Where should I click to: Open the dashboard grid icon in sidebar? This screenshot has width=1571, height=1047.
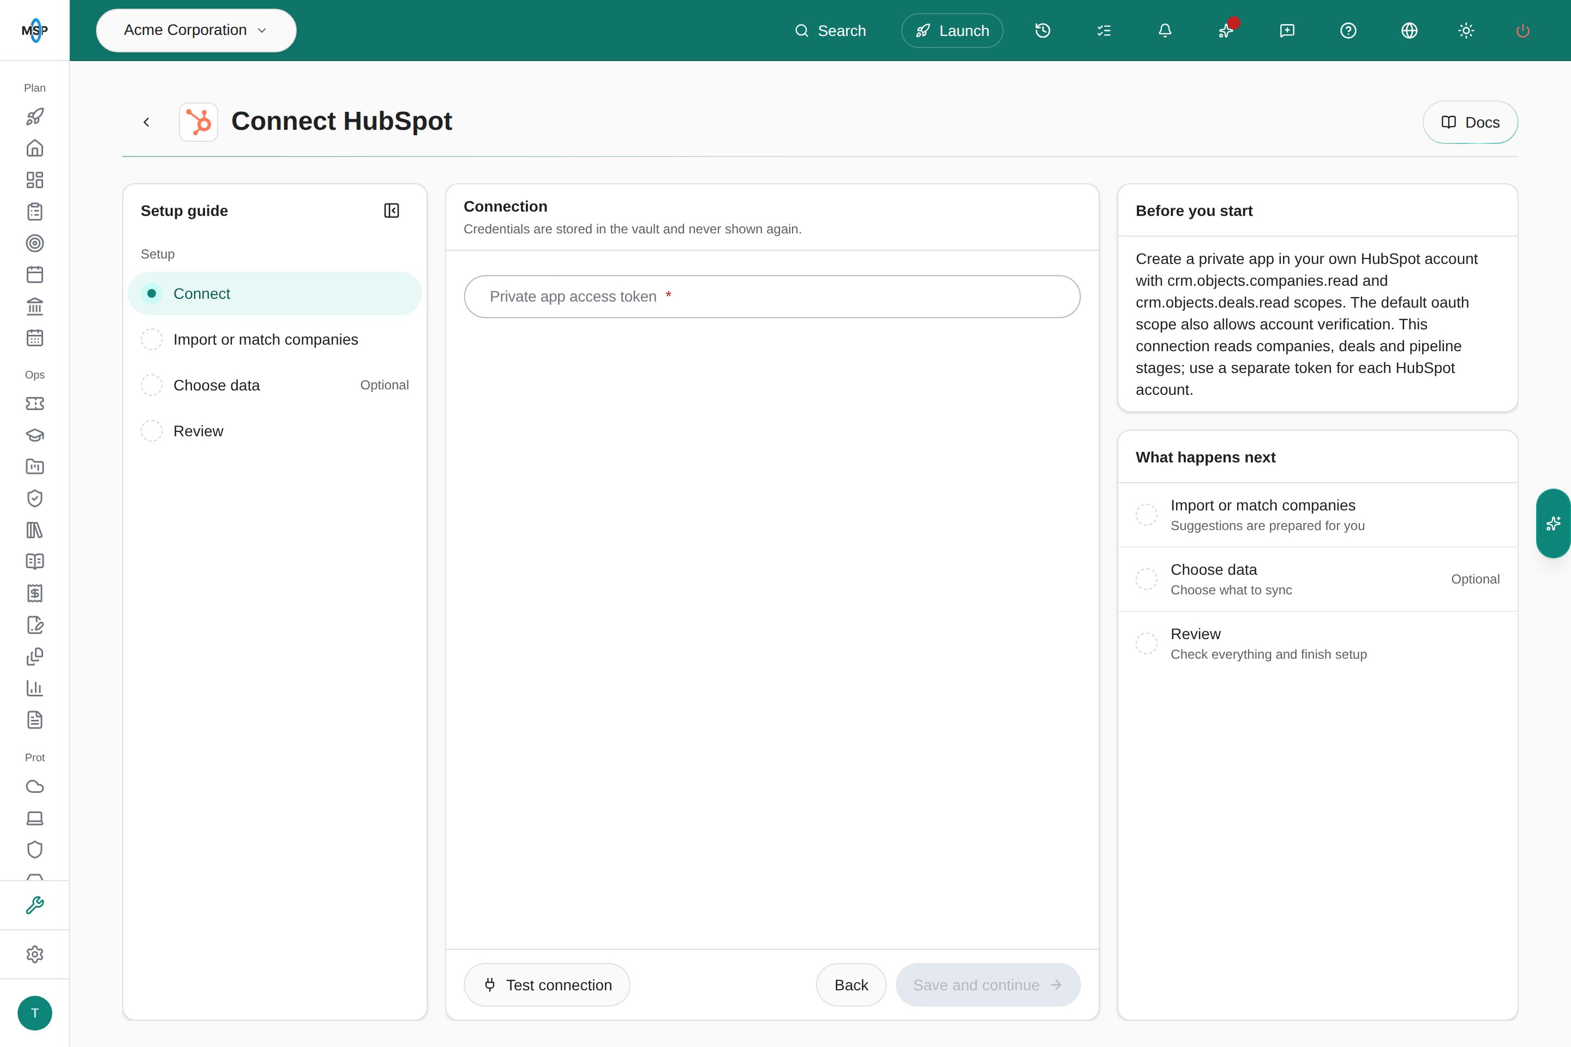pos(35,179)
